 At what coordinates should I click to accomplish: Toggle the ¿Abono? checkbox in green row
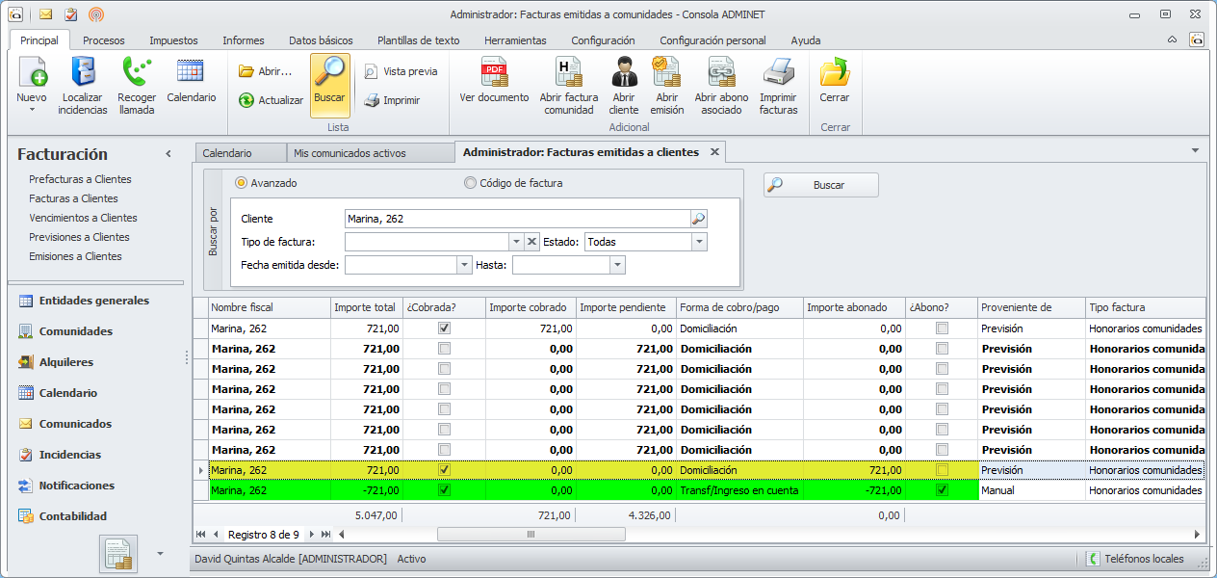942,490
